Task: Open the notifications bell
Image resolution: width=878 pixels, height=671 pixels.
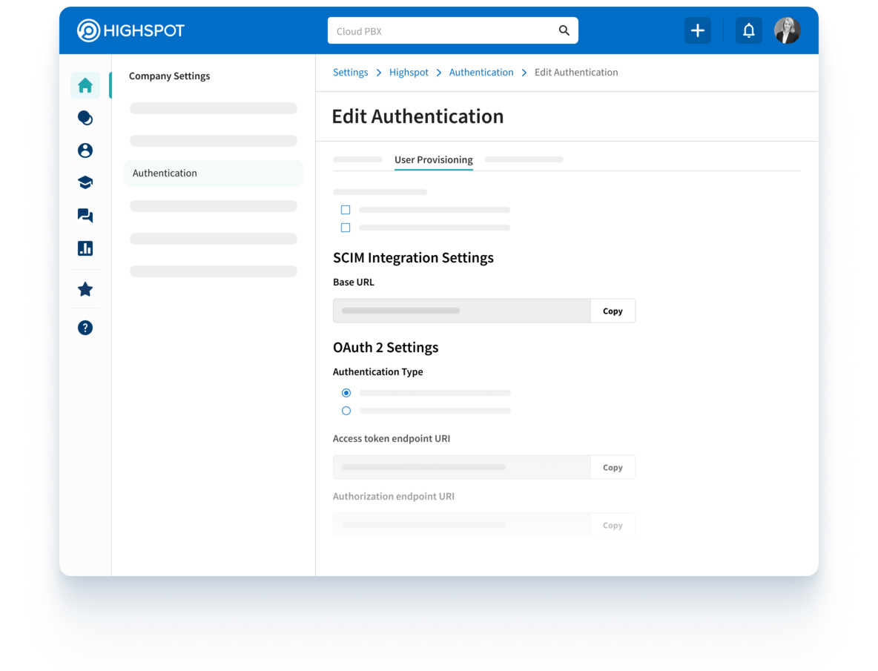Action: [x=748, y=30]
